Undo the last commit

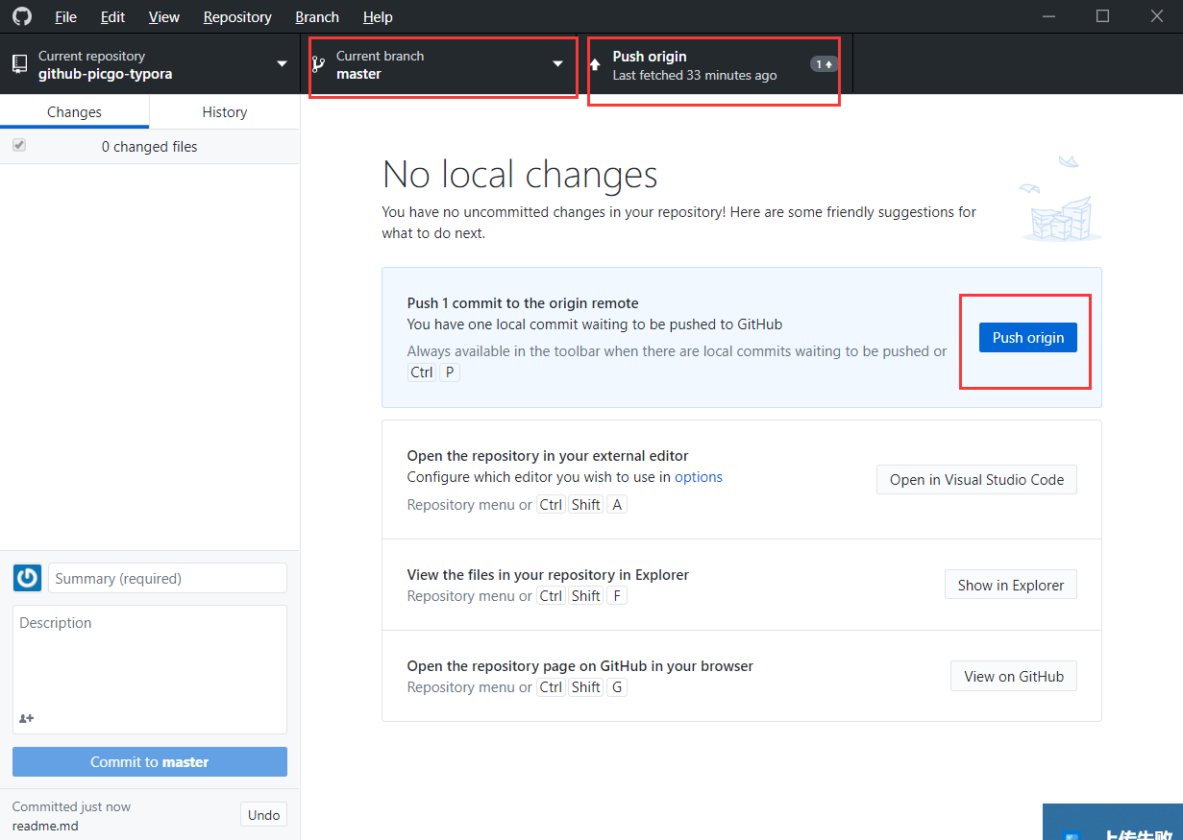click(x=263, y=815)
